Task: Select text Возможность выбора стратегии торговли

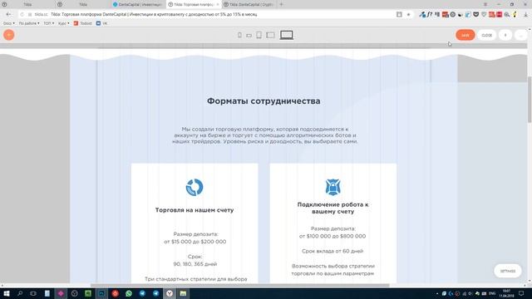Action: click(x=332, y=270)
